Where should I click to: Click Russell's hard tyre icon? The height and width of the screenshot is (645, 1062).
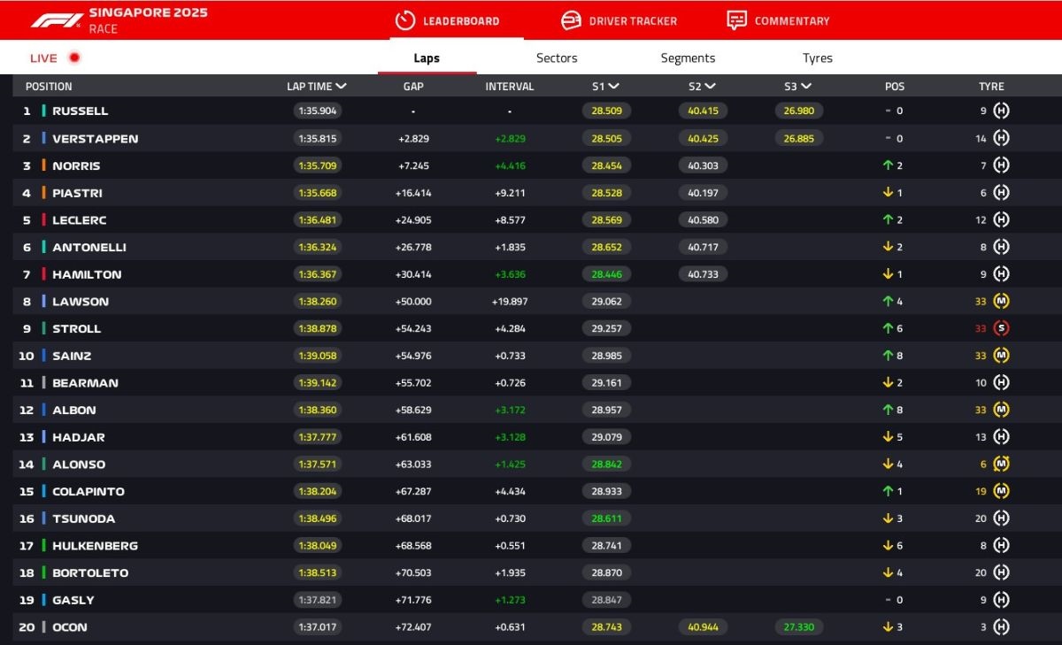[x=1001, y=111]
